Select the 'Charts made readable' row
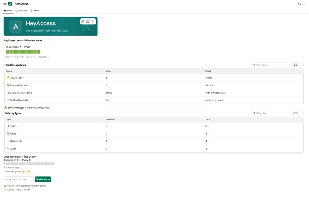The image size is (309, 200). click(154, 93)
